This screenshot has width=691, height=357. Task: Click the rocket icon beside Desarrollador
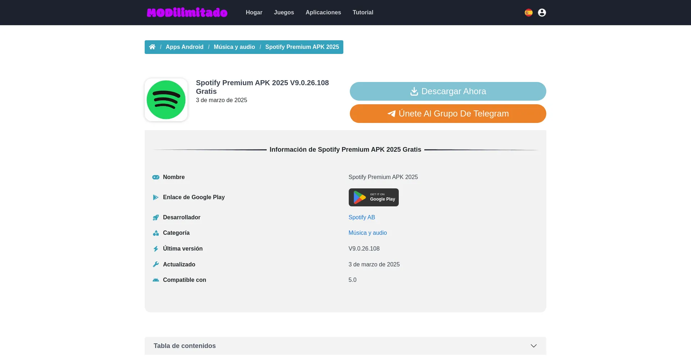point(155,218)
